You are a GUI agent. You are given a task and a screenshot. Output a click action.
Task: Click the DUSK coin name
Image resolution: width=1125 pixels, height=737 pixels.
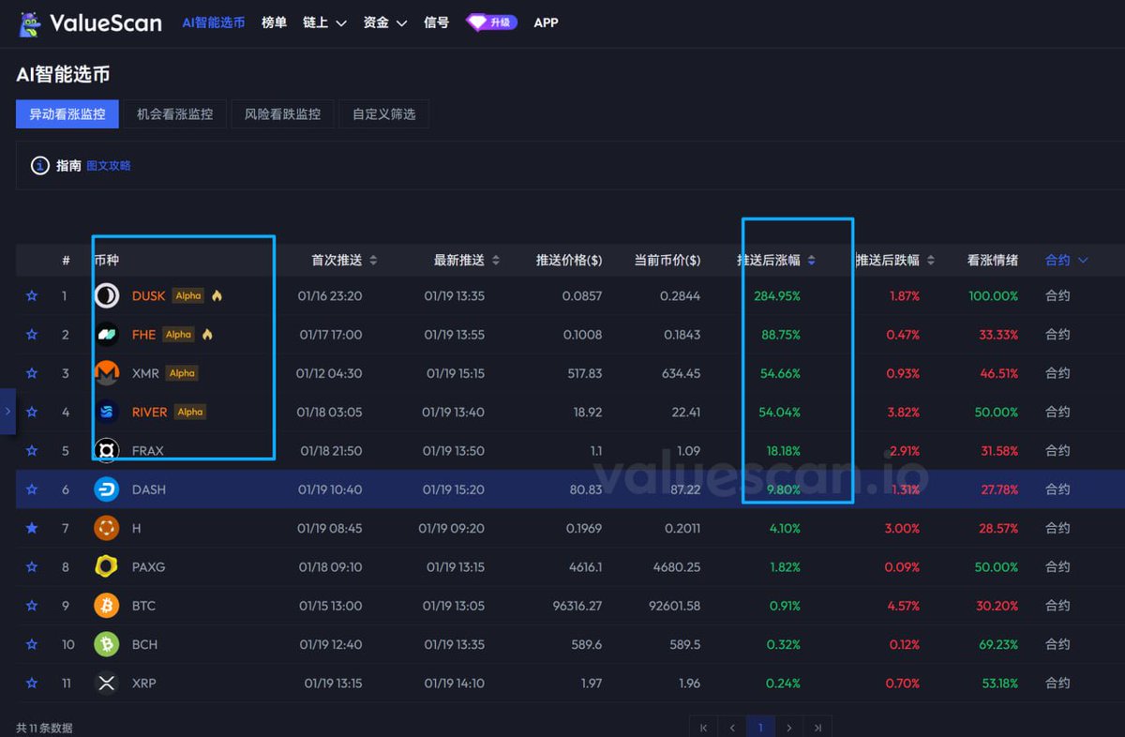[148, 295]
